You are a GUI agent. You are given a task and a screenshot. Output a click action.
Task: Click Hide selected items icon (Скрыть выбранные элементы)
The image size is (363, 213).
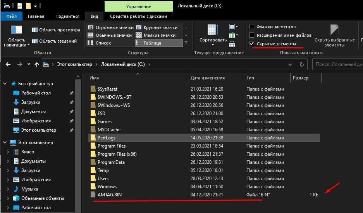334,30
